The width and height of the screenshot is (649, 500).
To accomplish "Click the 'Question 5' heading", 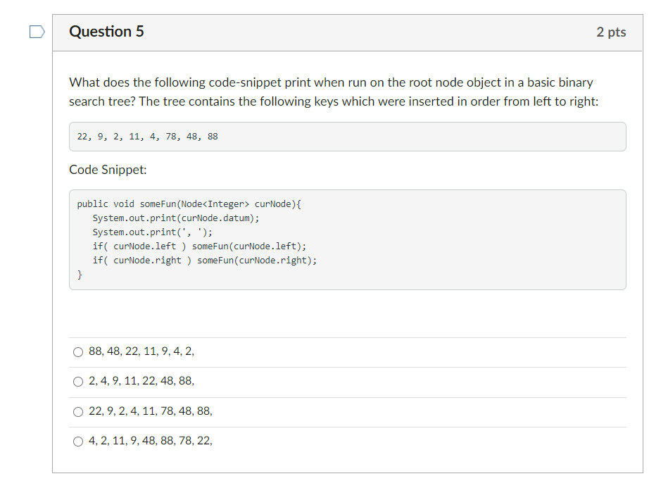I will click(106, 32).
